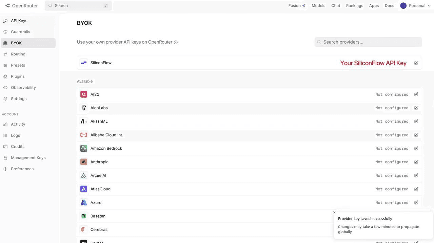
Task: Open Observability in the sidebar
Action: [28, 88]
